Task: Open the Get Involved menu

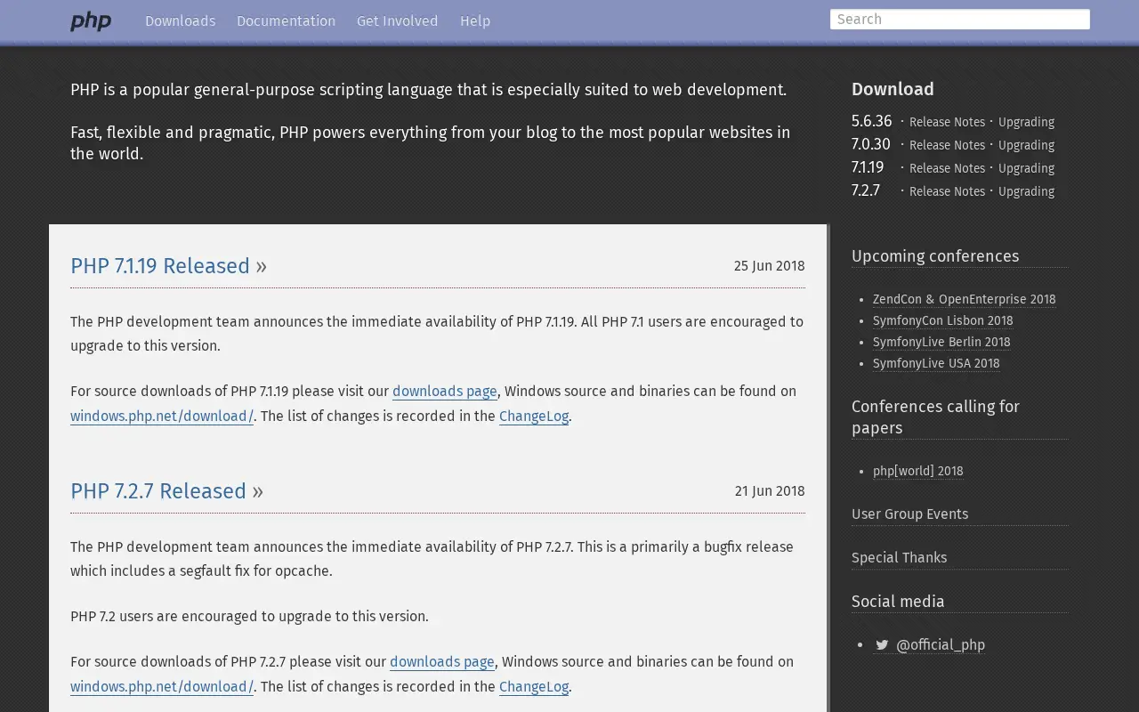Action: (x=397, y=21)
